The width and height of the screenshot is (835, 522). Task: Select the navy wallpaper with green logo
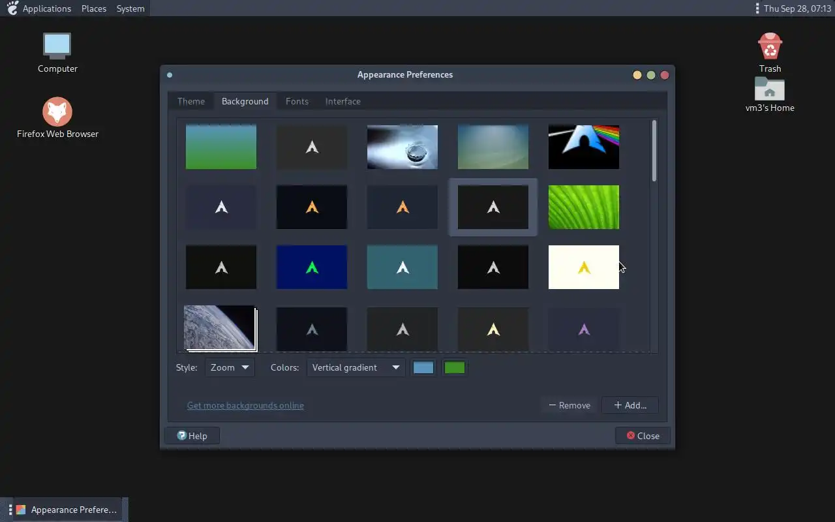(312, 267)
